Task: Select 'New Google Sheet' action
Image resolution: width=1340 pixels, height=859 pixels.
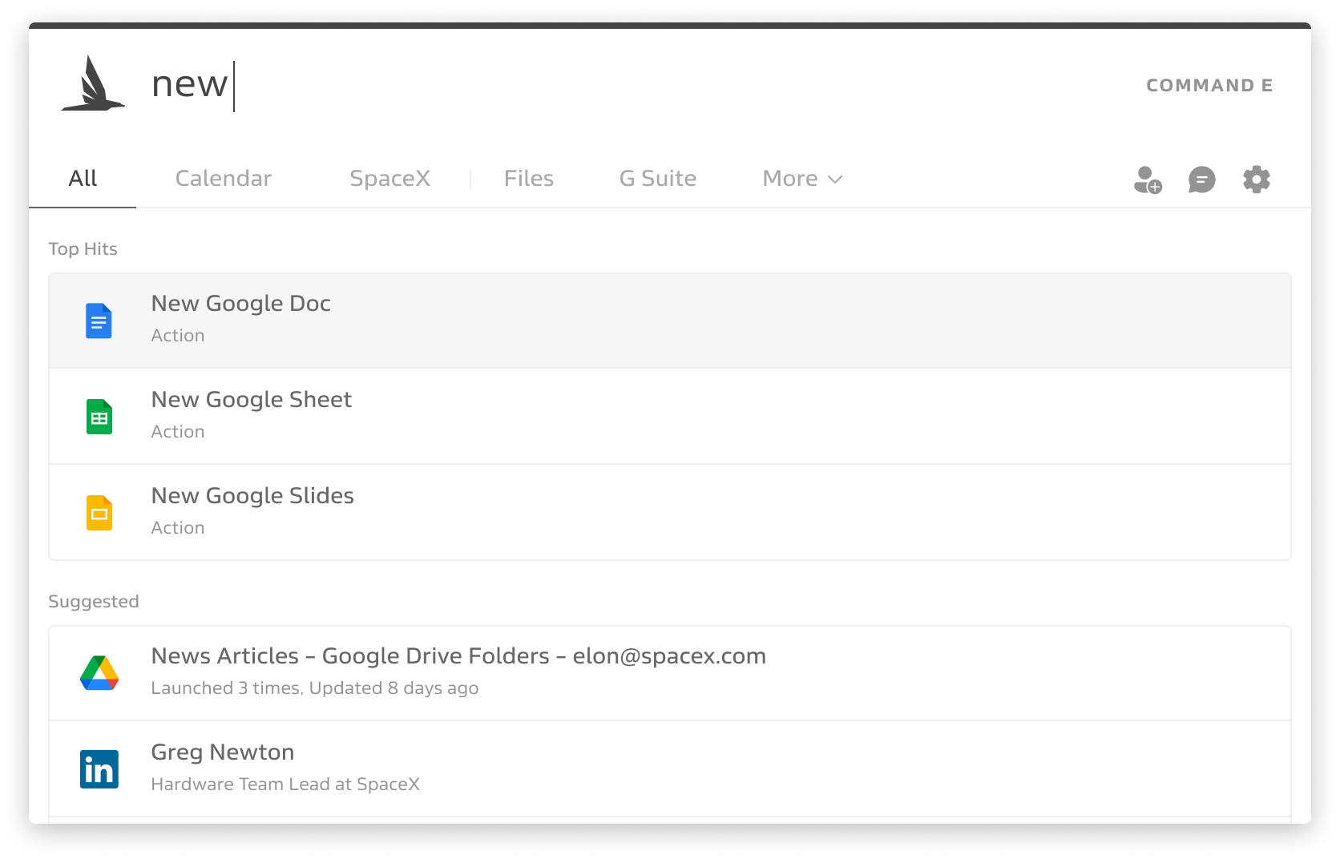Action: (x=670, y=417)
